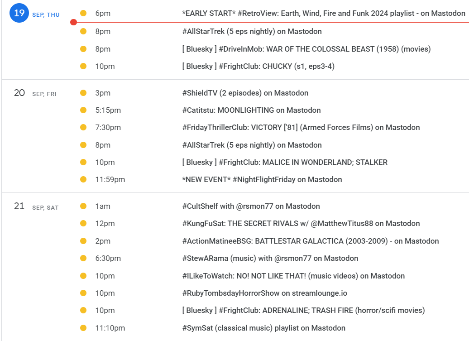Click the yellow dot beside #CultShelf event
469x341 pixels.
tap(83, 206)
